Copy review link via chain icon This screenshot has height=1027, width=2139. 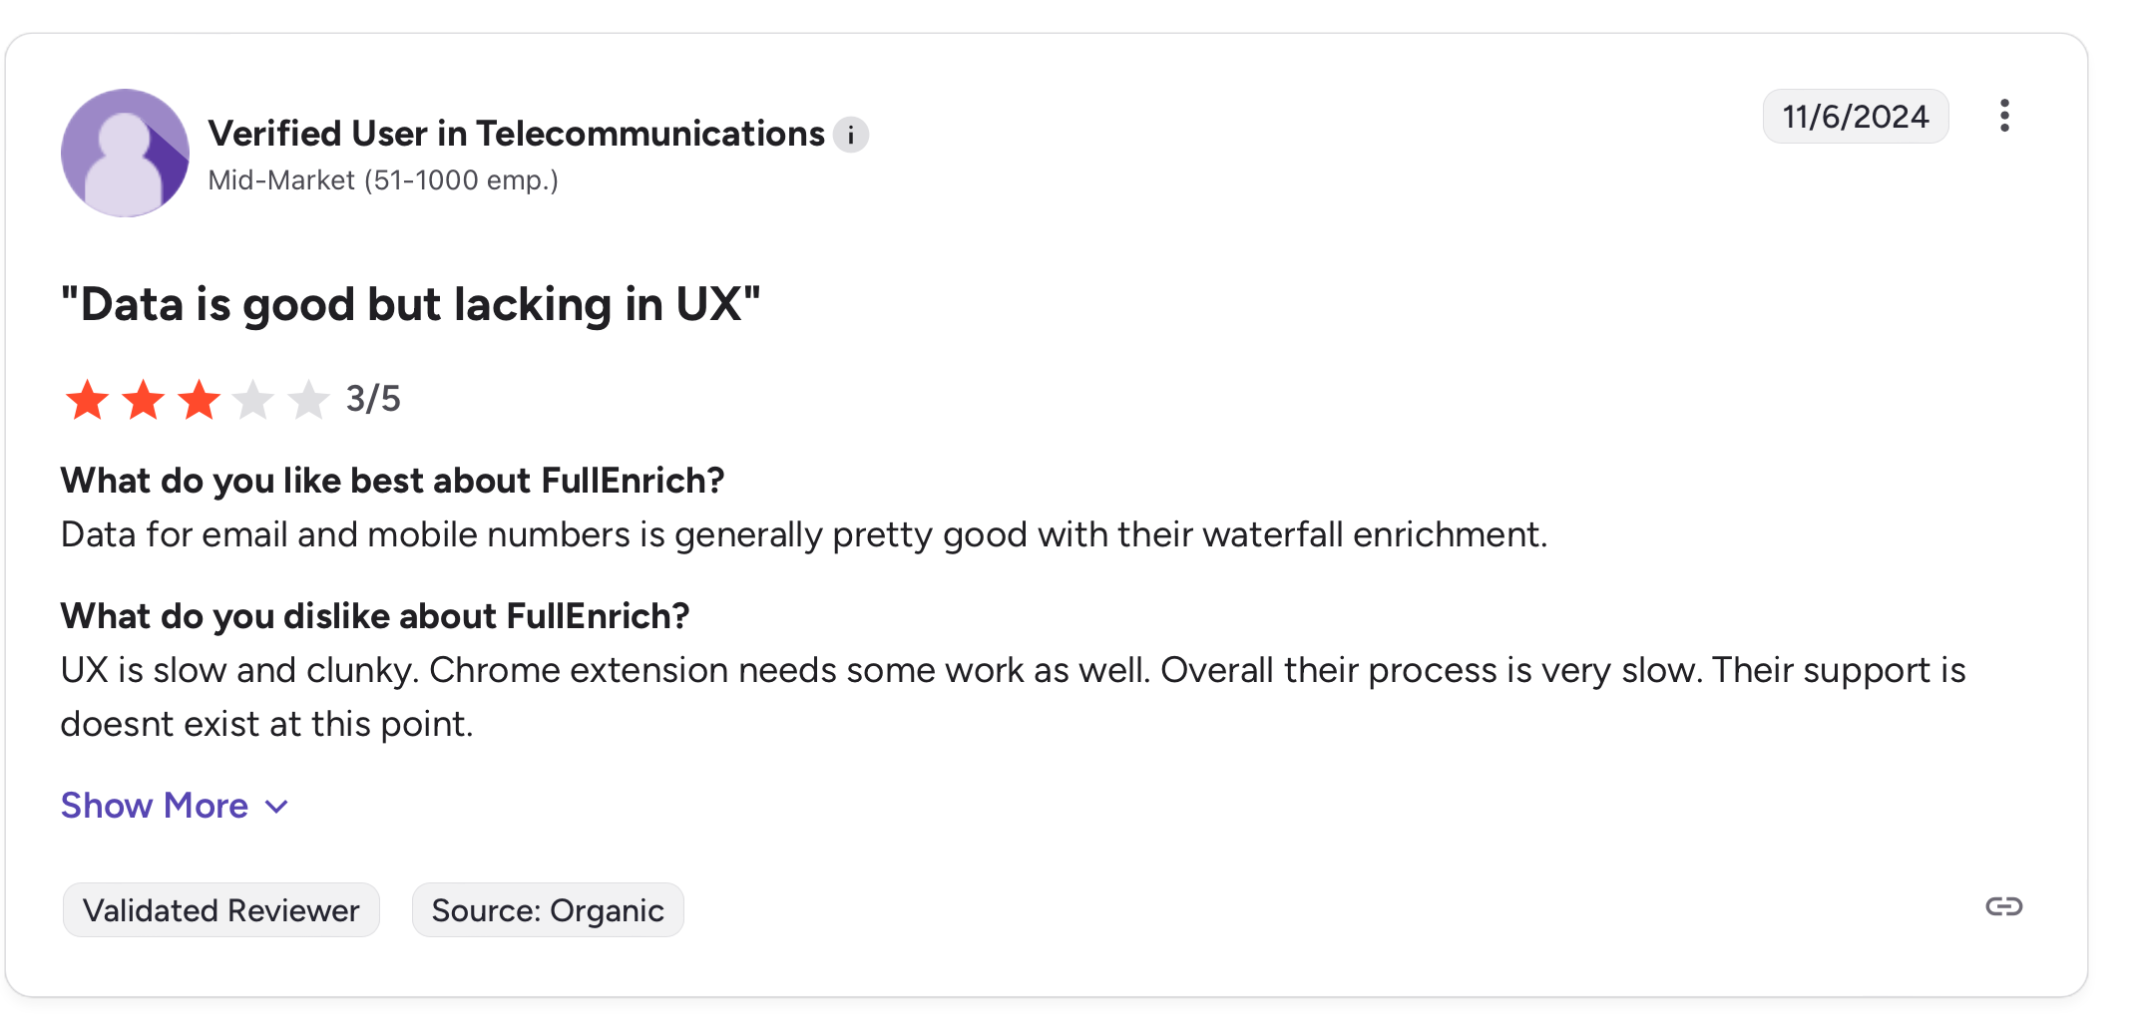tap(2003, 906)
